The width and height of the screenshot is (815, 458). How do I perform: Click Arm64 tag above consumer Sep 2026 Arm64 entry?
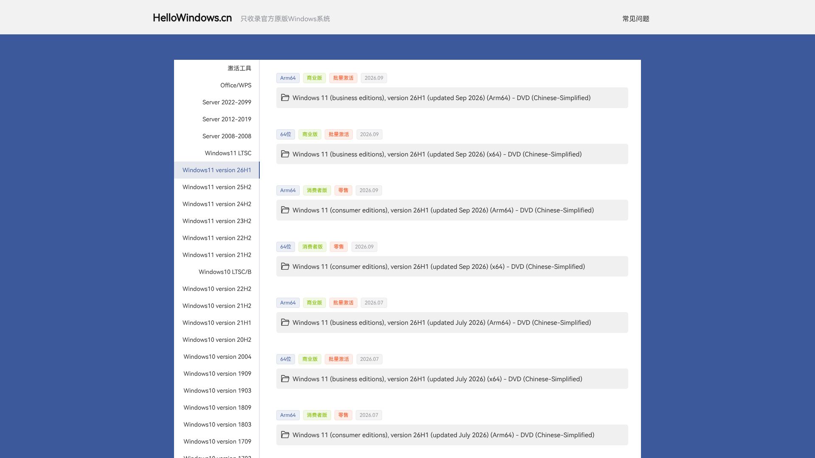[x=288, y=190]
